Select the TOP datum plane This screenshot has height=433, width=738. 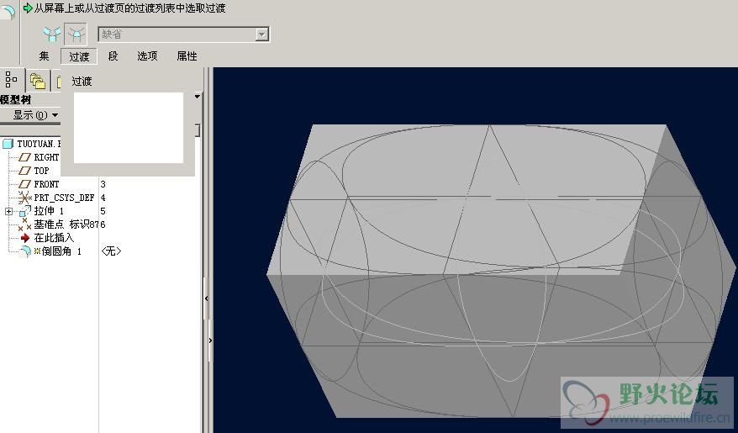click(x=41, y=171)
